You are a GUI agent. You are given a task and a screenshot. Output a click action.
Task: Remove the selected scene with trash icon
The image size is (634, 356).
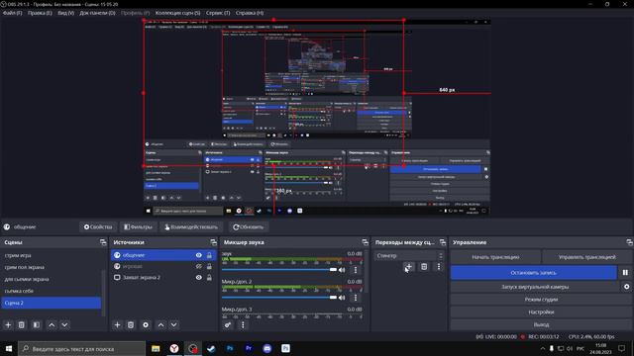coord(22,325)
